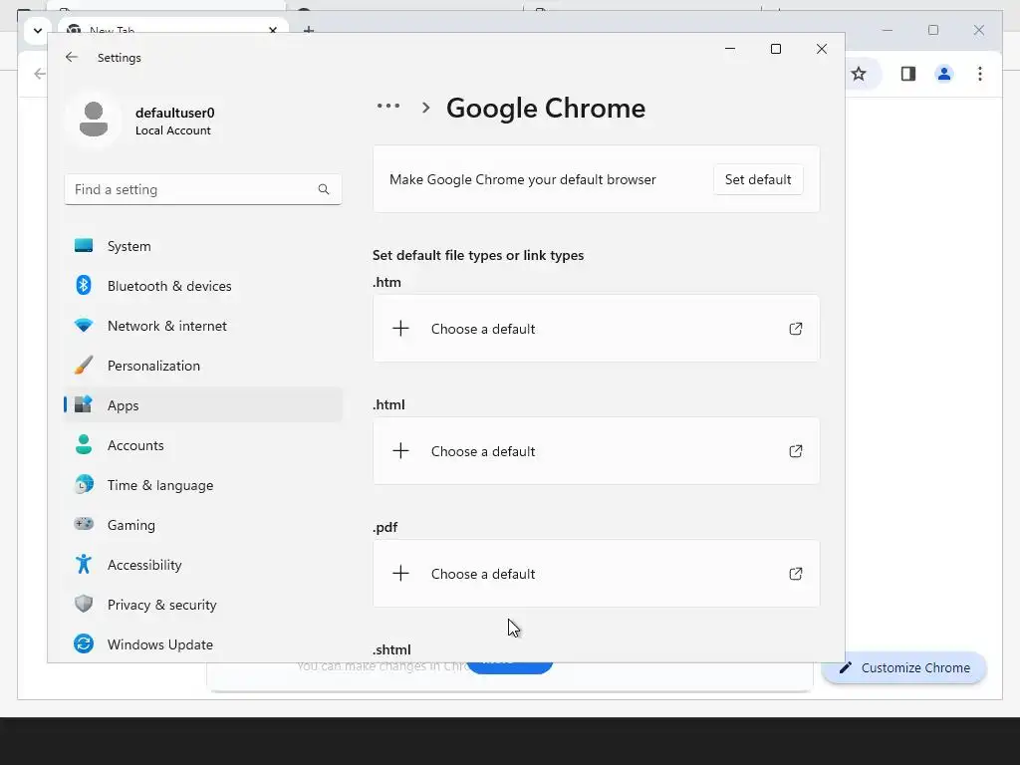Click the Wi-Fi Network icon in the sidebar
The height and width of the screenshot is (765, 1020).
click(x=84, y=325)
